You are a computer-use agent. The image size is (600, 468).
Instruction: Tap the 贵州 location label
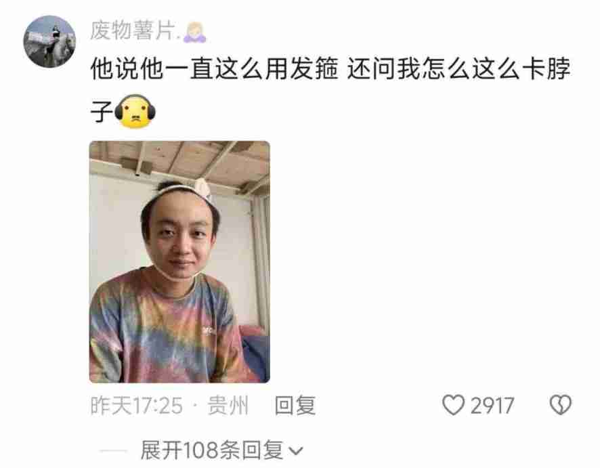228,405
